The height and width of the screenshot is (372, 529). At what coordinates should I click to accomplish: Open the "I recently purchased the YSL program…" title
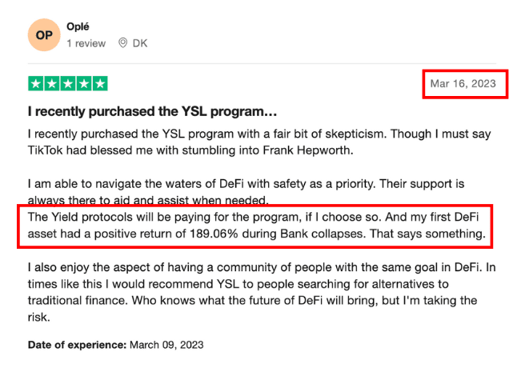pos(152,111)
